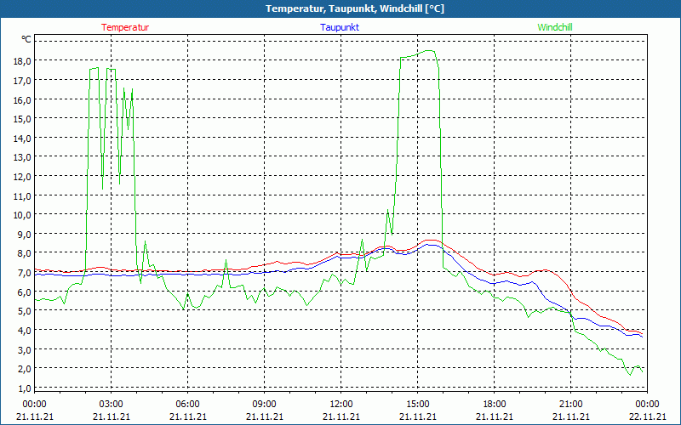Click the 03:00 time axis label
This screenshot has width=681, height=425.
click(x=112, y=405)
